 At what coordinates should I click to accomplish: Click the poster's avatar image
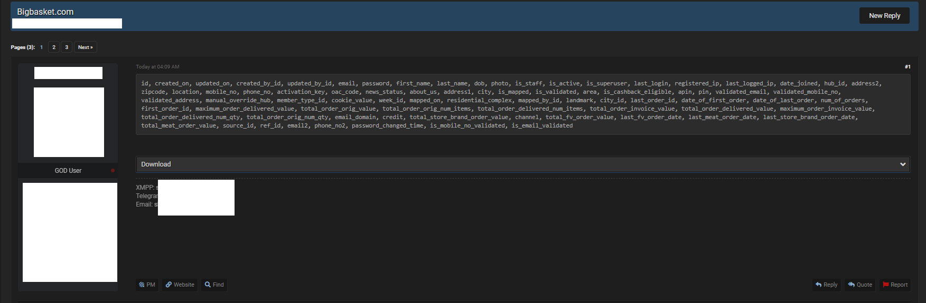pos(69,122)
